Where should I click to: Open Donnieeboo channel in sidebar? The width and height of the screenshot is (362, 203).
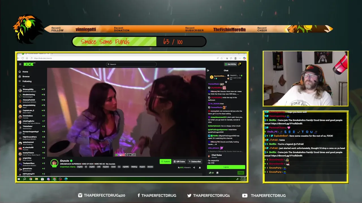32,117
